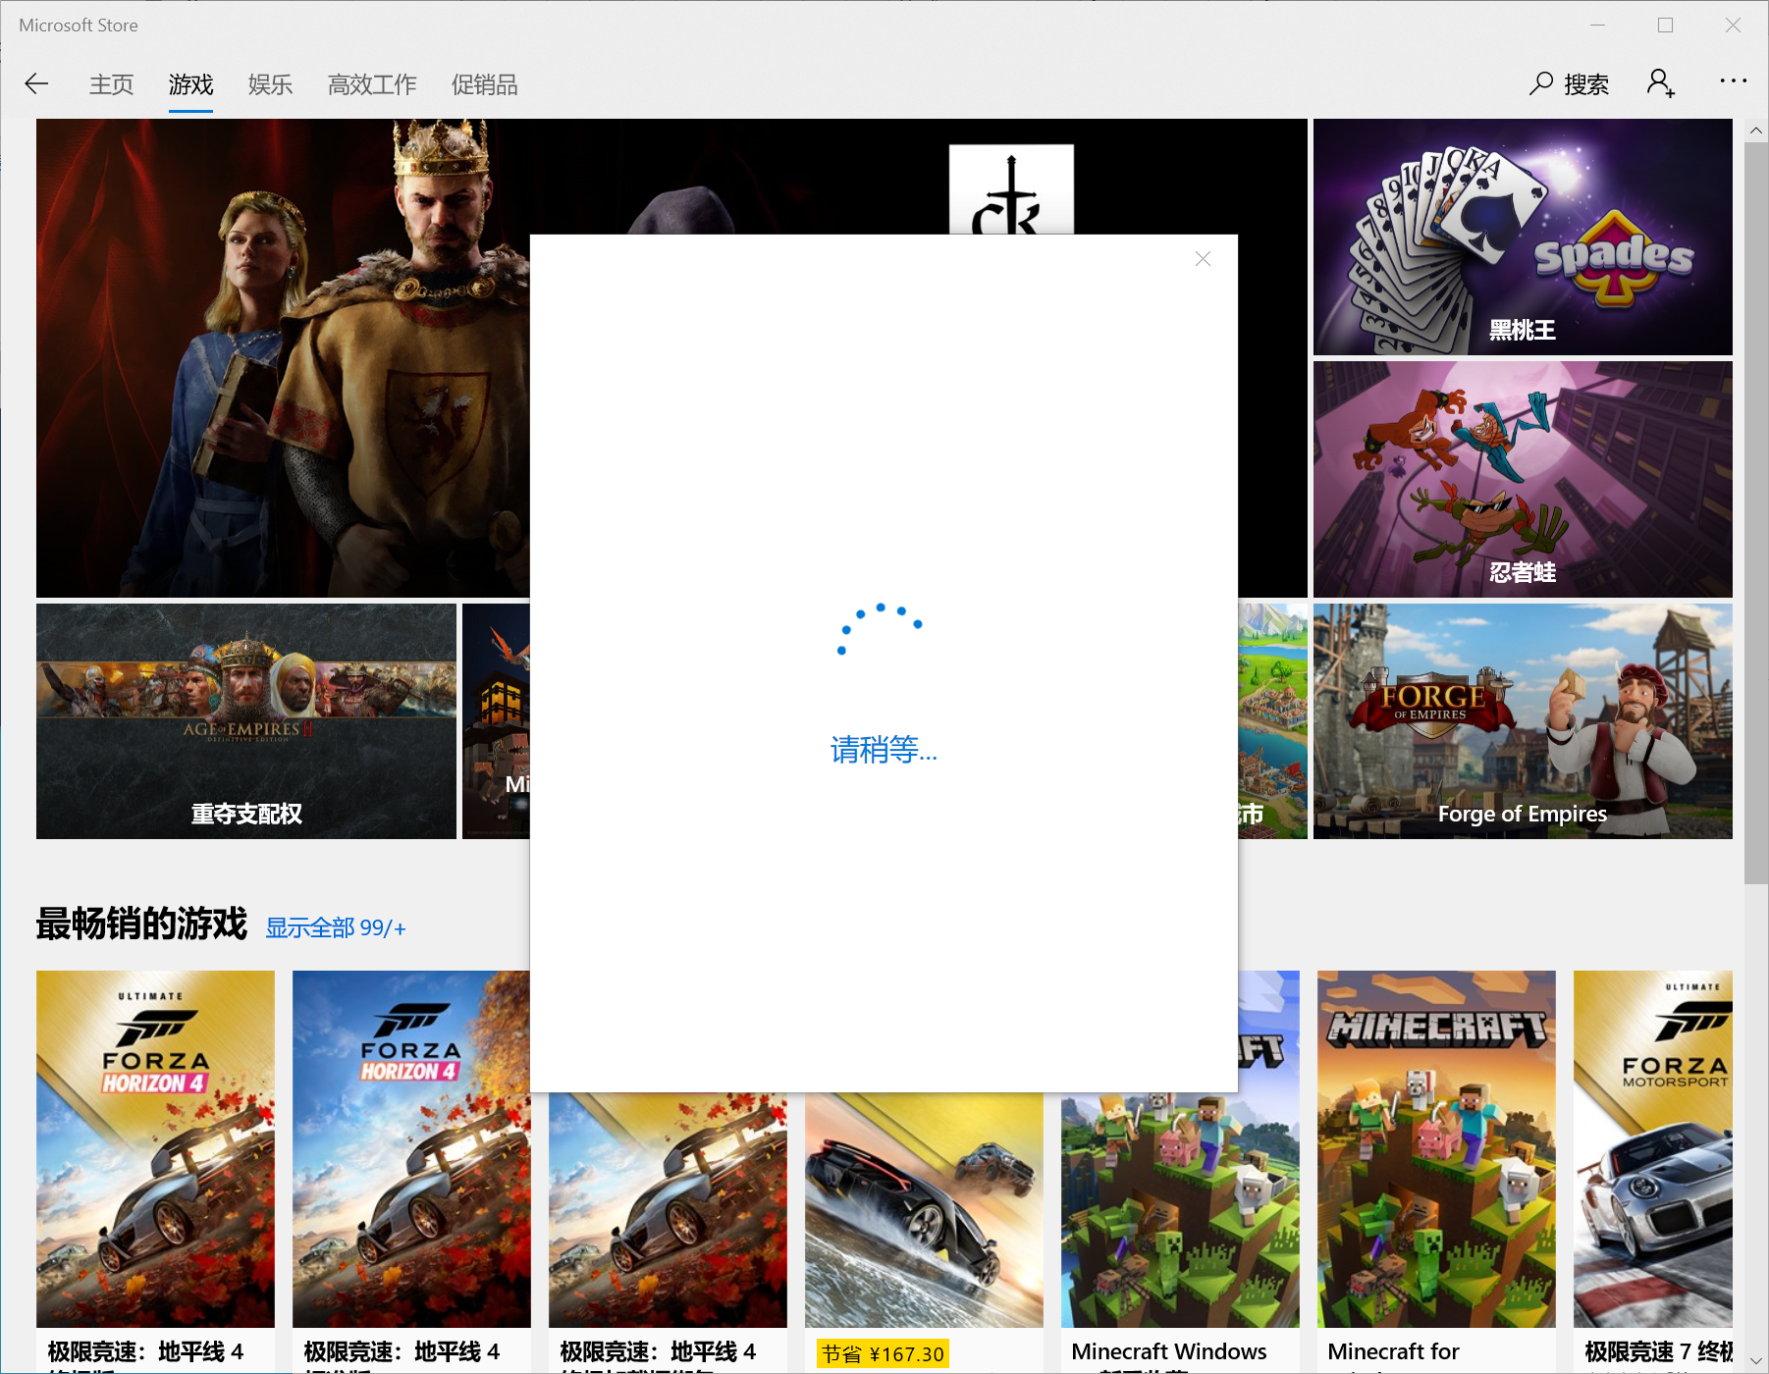
Task: Open the Minecraft for cover art
Action: click(x=1436, y=1149)
